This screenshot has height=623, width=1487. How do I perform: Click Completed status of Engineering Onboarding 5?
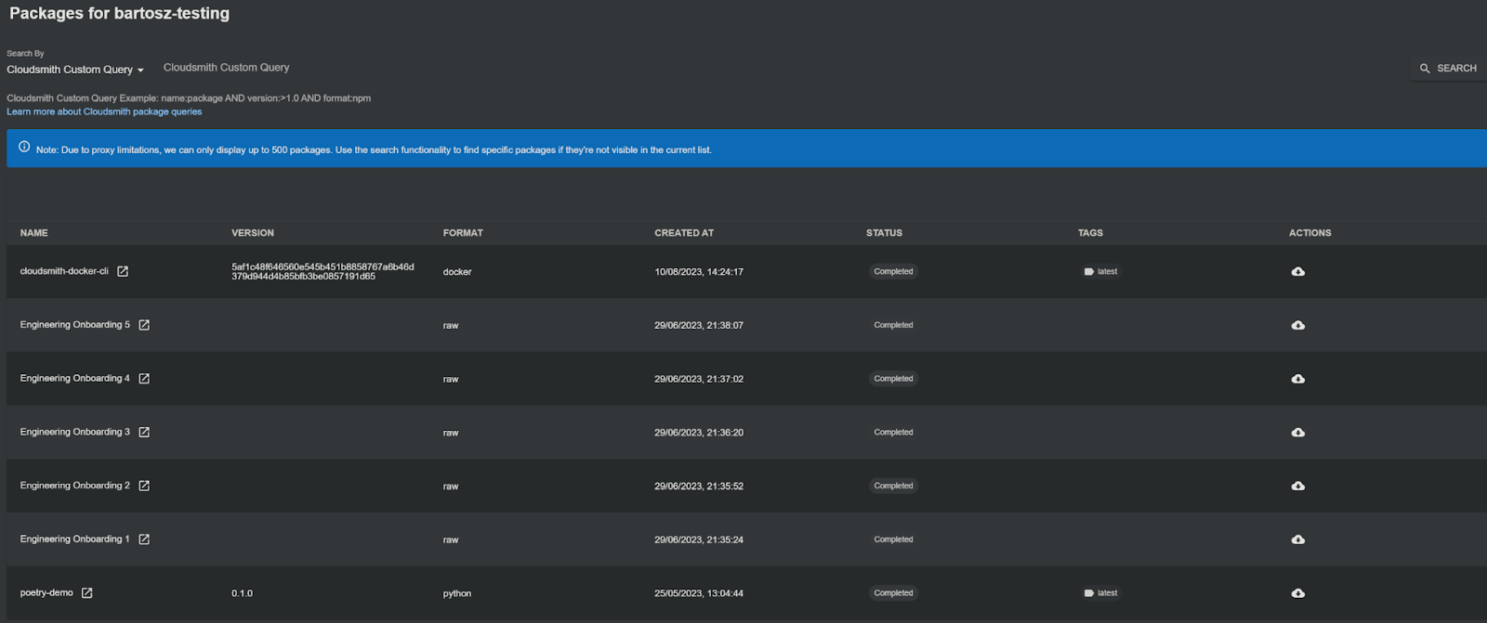pos(893,325)
